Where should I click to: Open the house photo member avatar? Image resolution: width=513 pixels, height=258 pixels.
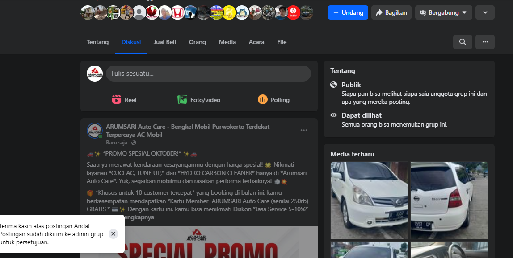88,13
